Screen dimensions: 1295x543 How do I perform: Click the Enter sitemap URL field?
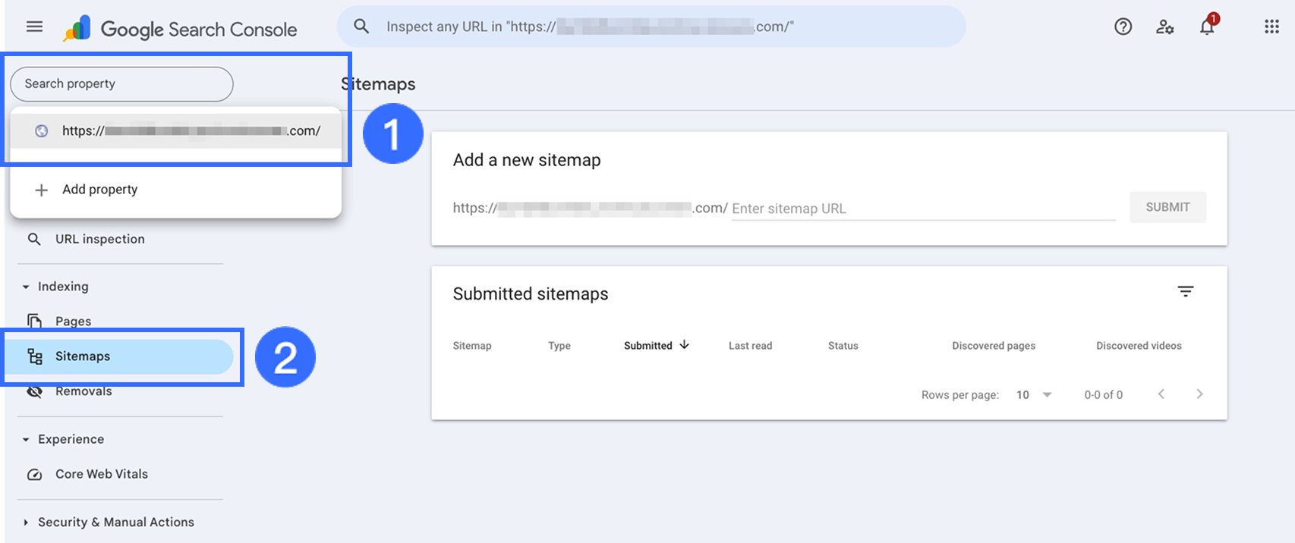922,209
